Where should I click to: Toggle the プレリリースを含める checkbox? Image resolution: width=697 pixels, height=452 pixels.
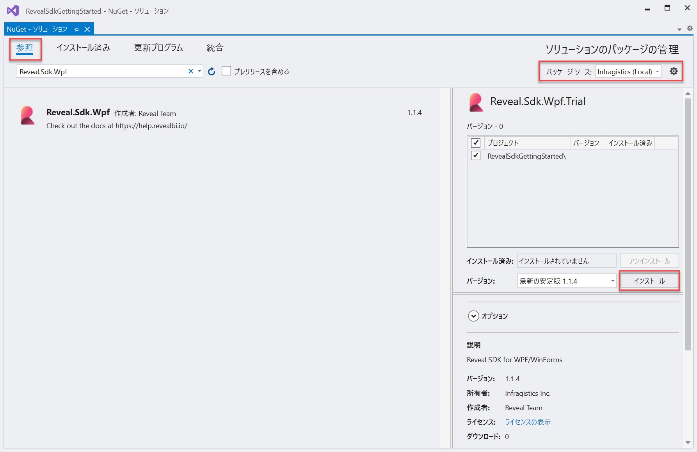[x=226, y=71]
